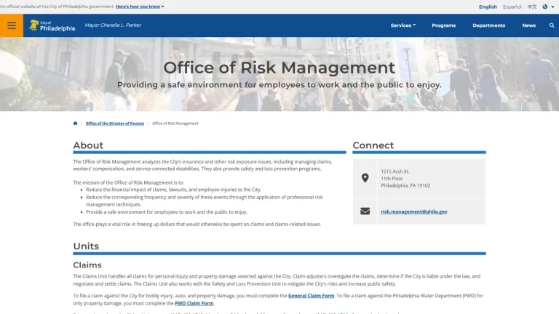Click the Units section heading
Image resolution: width=559 pixels, height=314 pixels.
pos(86,246)
